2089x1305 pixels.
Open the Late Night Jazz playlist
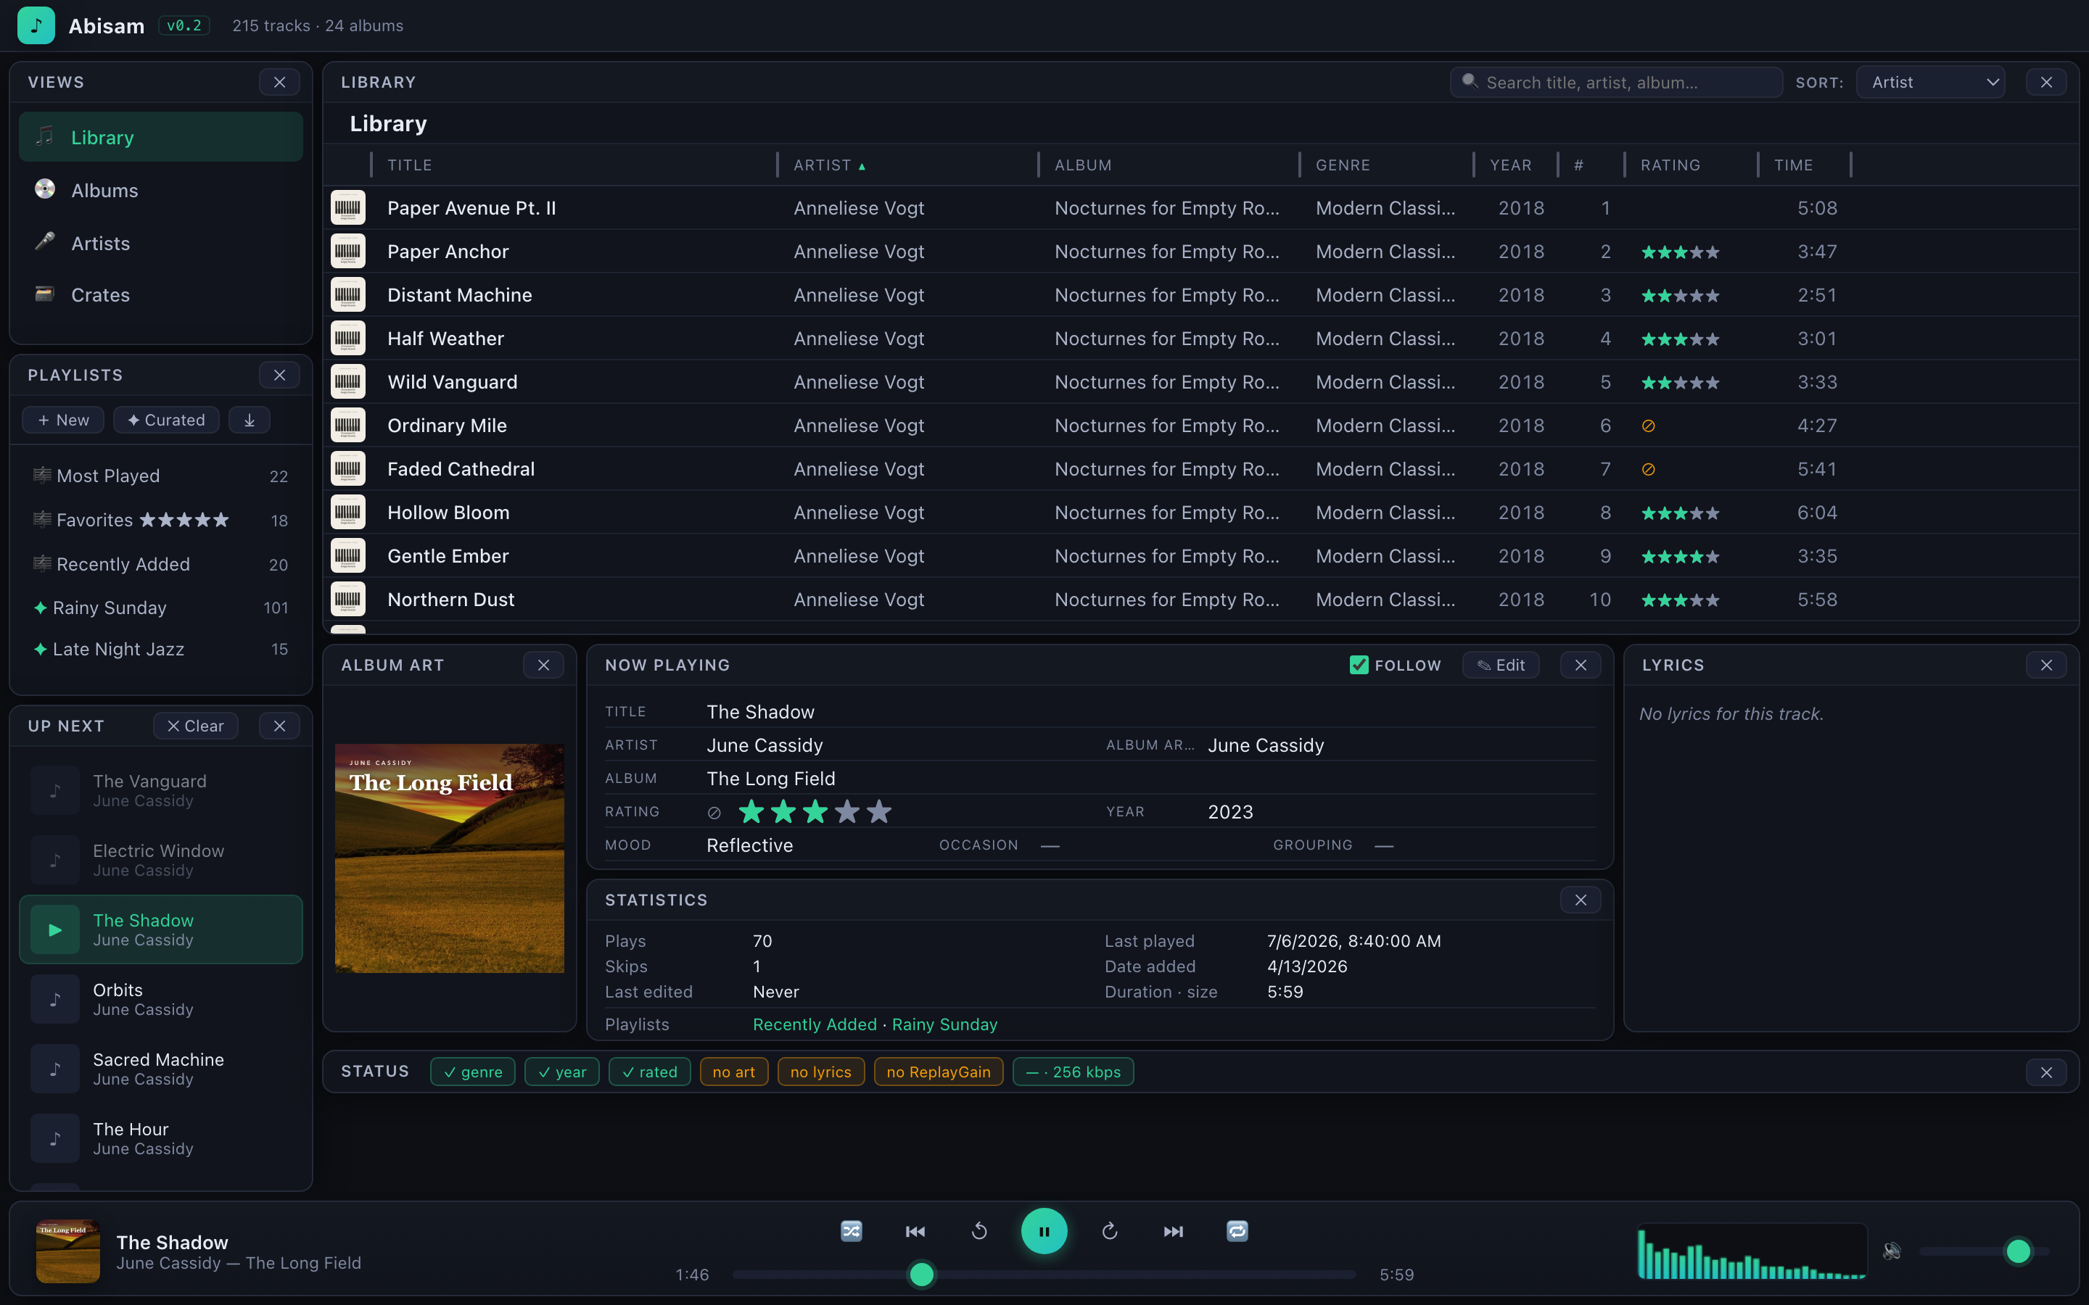click(x=160, y=649)
